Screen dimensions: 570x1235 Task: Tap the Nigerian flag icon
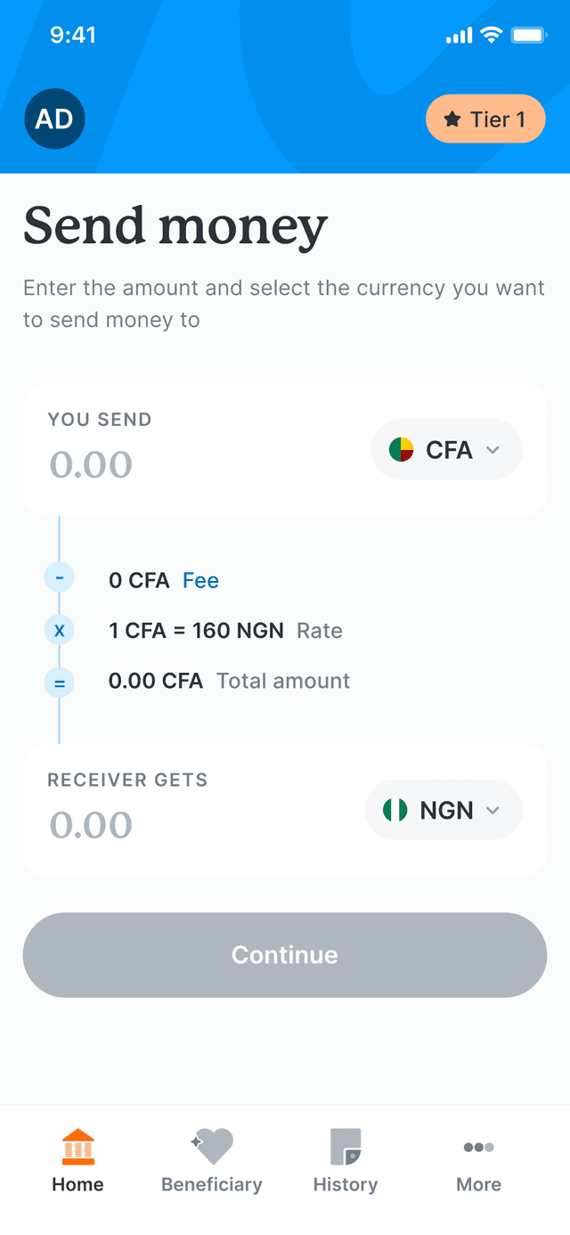pyautogui.click(x=395, y=810)
